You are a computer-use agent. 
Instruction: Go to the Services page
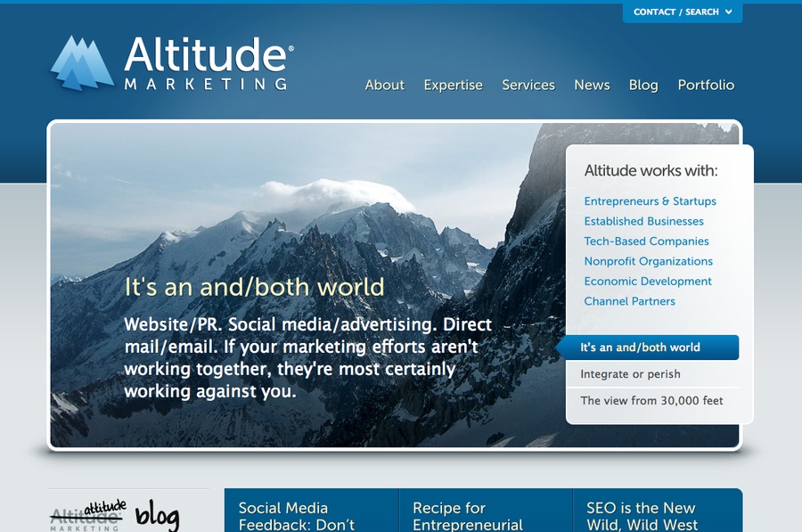(528, 85)
